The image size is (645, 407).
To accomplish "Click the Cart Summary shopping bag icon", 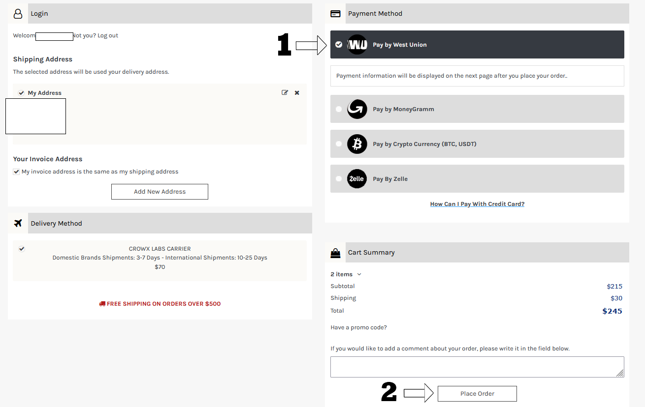I will click(x=335, y=253).
